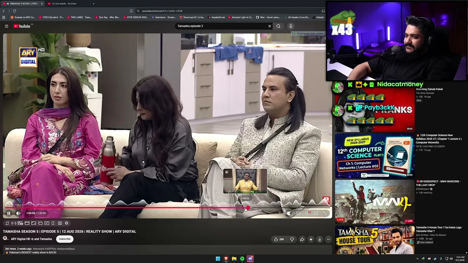Seek the red video progress bar
Screen dimensions: 468x263
167,208
